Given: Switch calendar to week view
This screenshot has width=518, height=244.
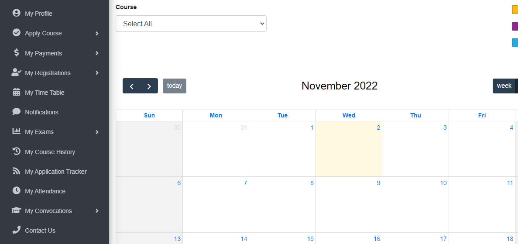Looking at the screenshot, I should (504, 86).
